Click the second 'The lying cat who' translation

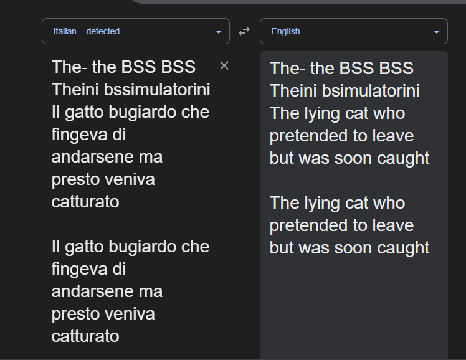pos(337,203)
